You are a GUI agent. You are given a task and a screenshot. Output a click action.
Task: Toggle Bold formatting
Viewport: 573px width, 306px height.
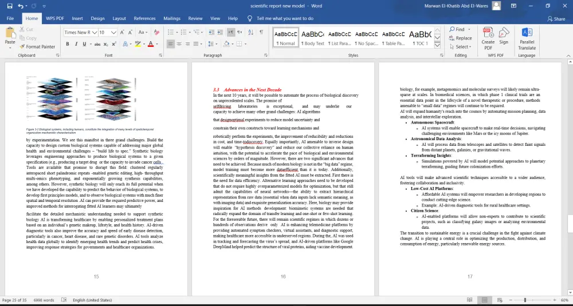click(x=68, y=44)
